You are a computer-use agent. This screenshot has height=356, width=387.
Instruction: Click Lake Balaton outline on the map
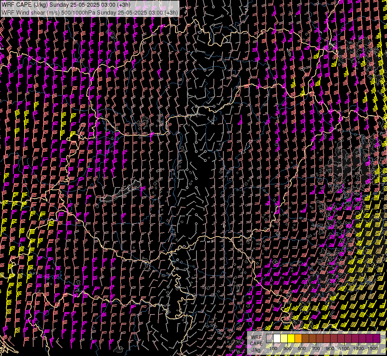tap(121, 191)
